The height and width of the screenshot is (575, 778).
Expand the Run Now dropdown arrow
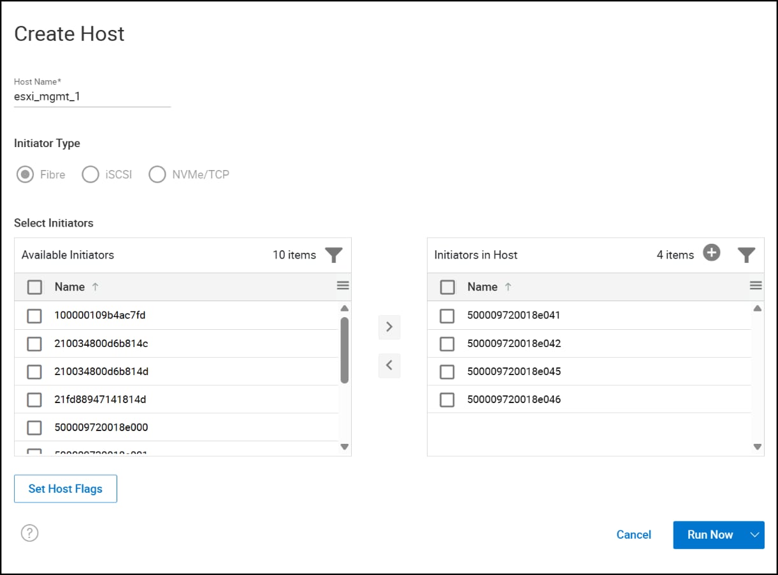[x=755, y=535]
